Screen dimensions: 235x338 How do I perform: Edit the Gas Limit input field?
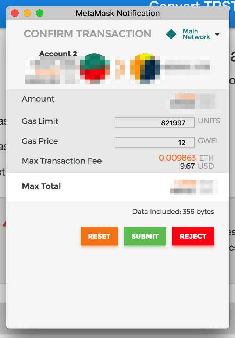pyautogui.click(x=154, y=123)
